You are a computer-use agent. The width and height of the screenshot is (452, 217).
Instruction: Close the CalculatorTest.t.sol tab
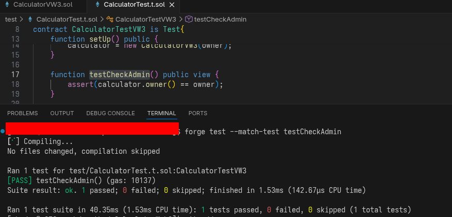pyautogui.click(x=172, y=5)
